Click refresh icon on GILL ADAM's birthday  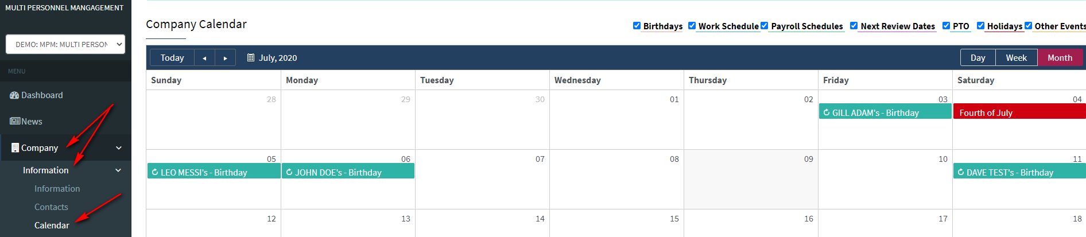click(x=827, y=112)
